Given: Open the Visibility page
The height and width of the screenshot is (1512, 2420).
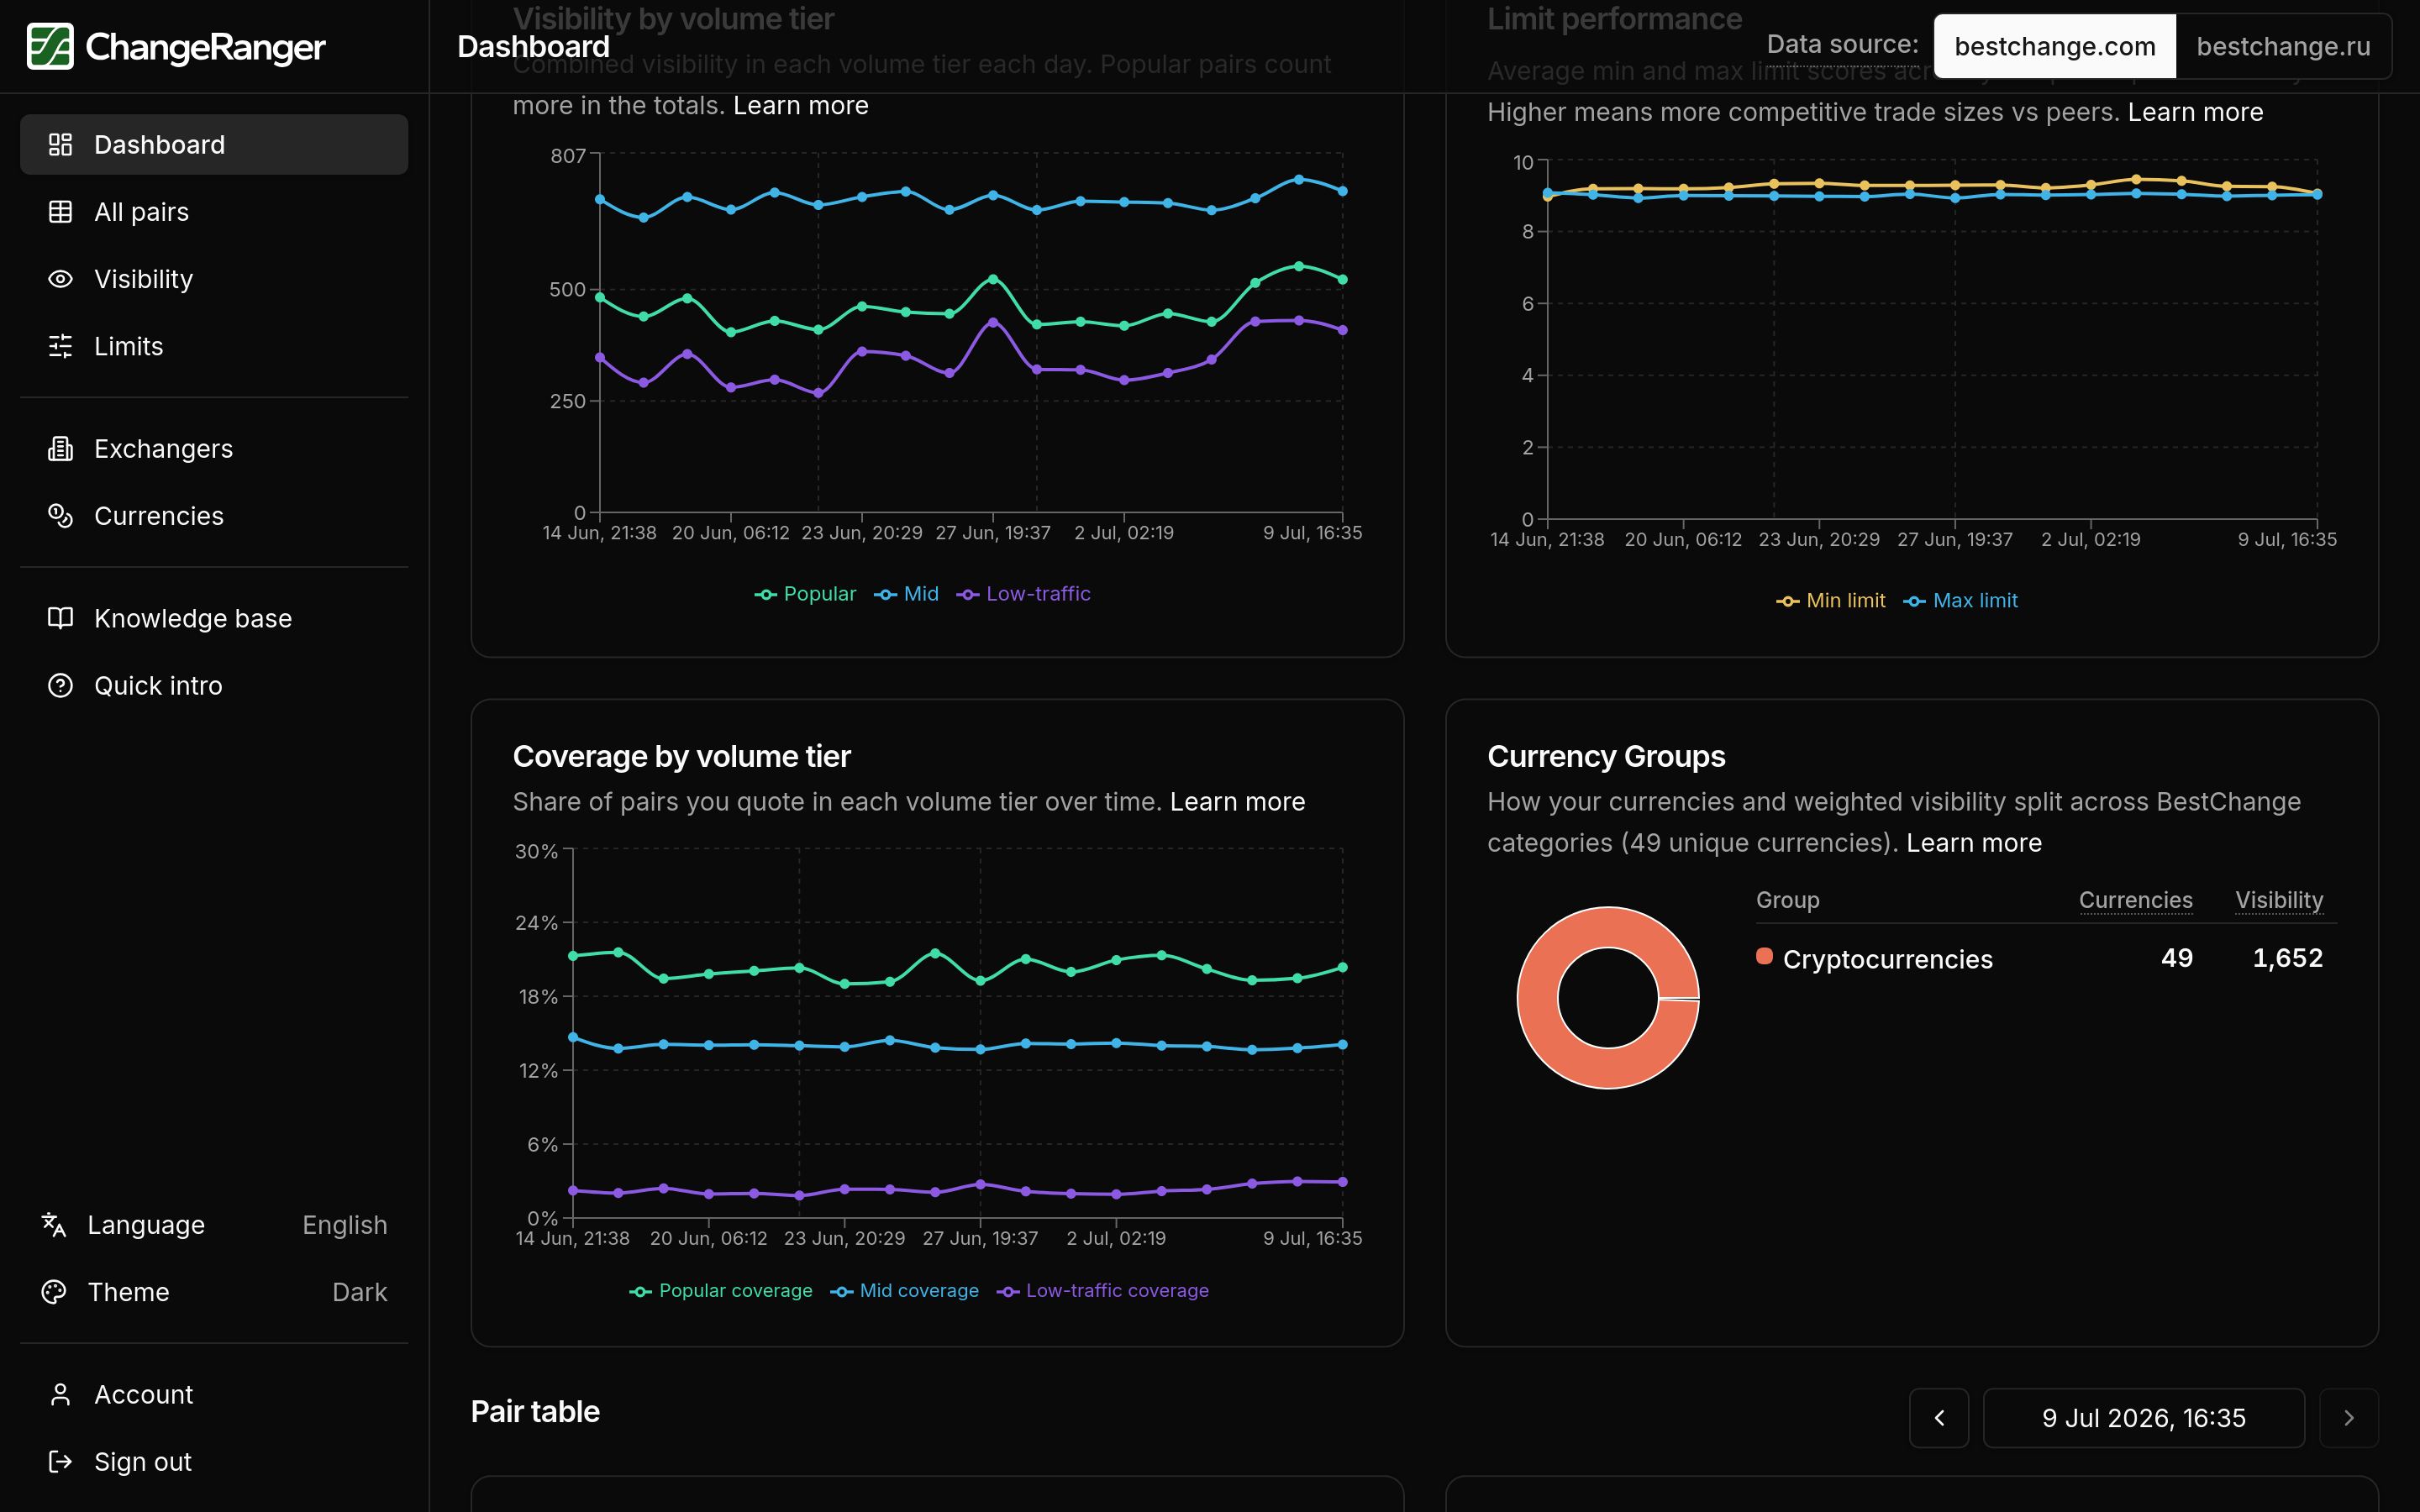Looking at the screenshot, I should pos(214,278).
